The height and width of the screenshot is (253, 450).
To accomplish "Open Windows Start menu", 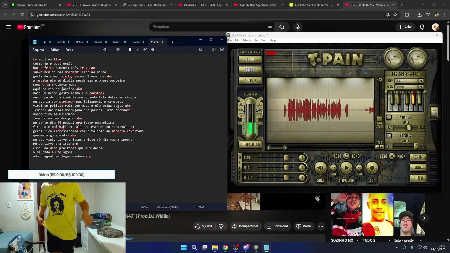I will point(184,247).
